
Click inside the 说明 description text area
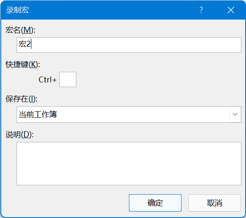tap(129, 164)
